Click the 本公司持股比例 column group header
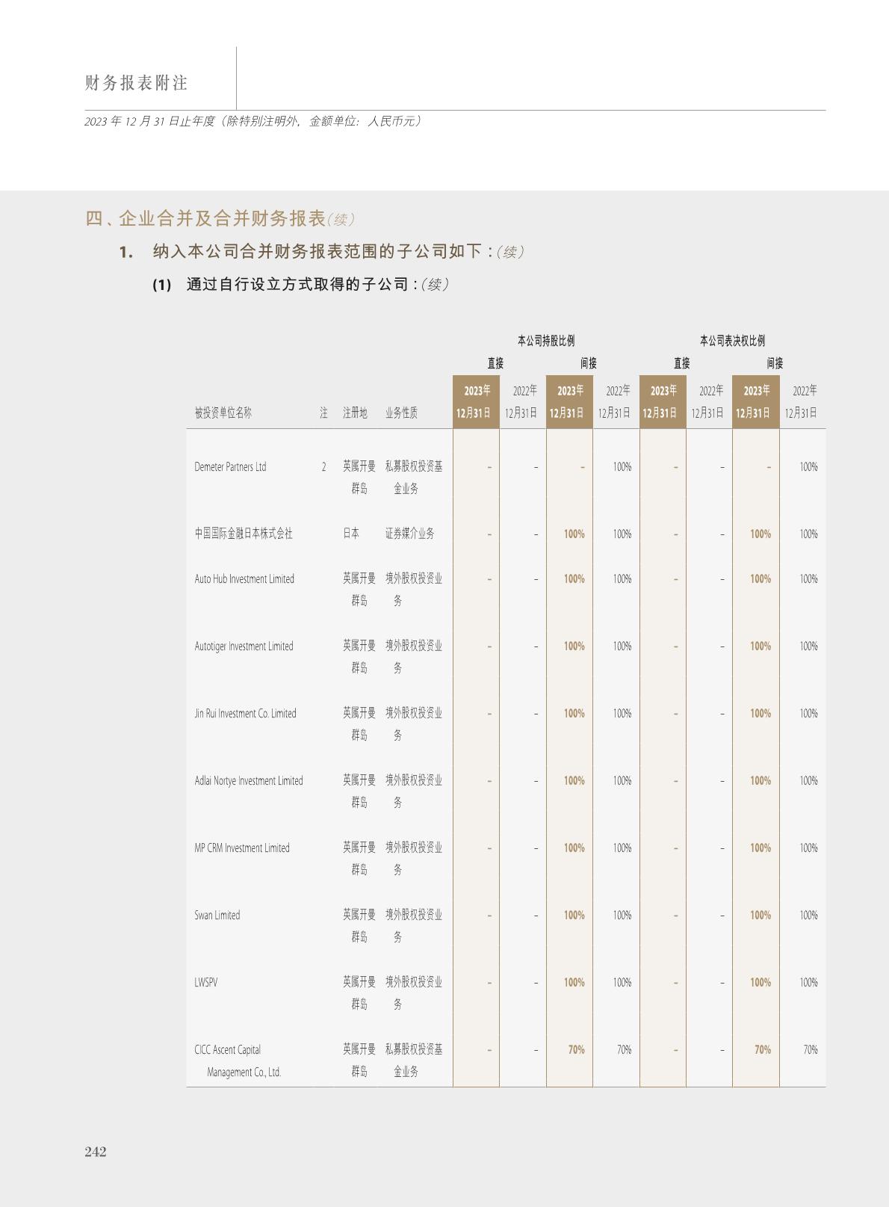The height and width of the screenshot is (1207, 889). 546,341
